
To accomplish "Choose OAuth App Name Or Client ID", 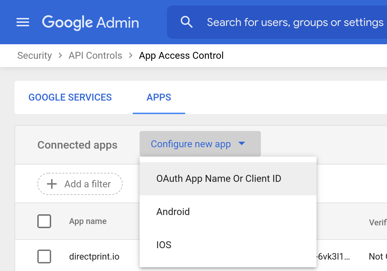I will pos(228,178).
